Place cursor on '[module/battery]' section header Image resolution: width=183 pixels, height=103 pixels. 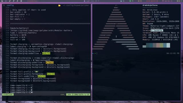(19, 28)
